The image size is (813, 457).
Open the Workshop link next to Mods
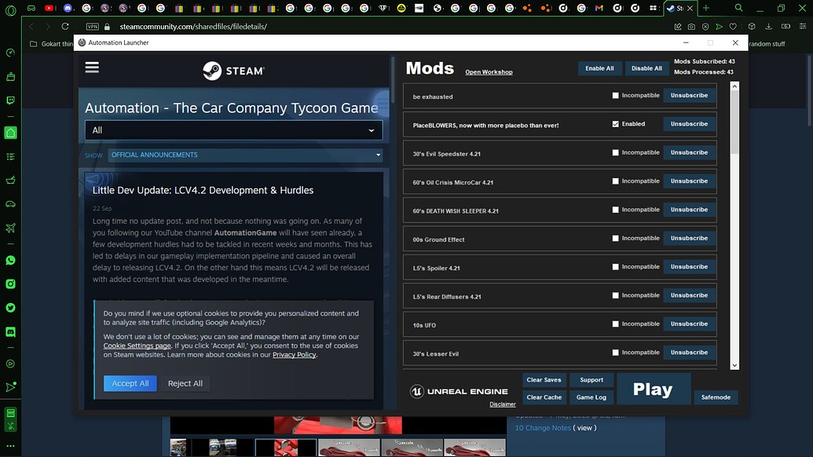coord(489,72)
